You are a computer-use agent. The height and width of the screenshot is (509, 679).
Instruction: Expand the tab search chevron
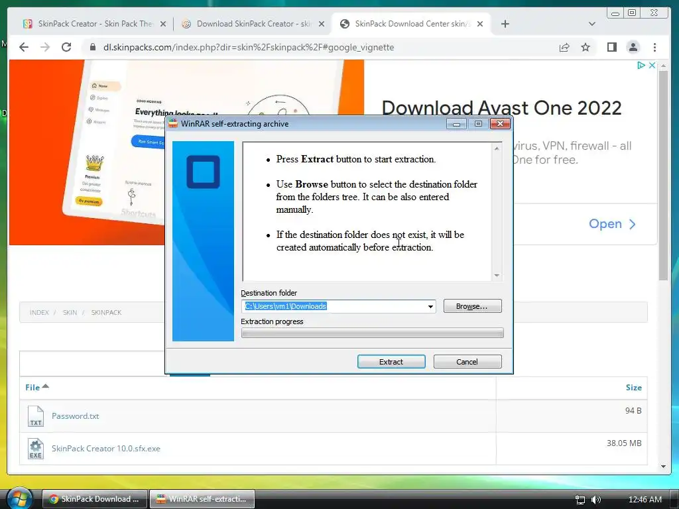pos(592,24)
